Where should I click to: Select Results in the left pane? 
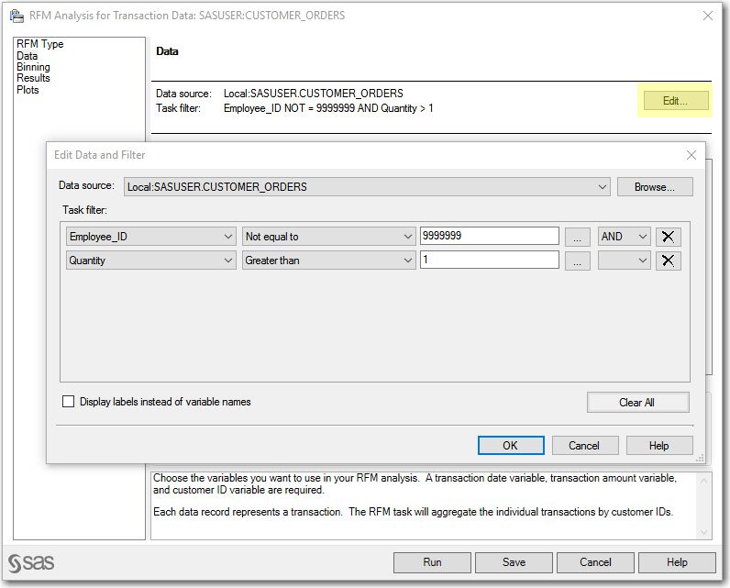pyautogui.click(x=33, y=78)
